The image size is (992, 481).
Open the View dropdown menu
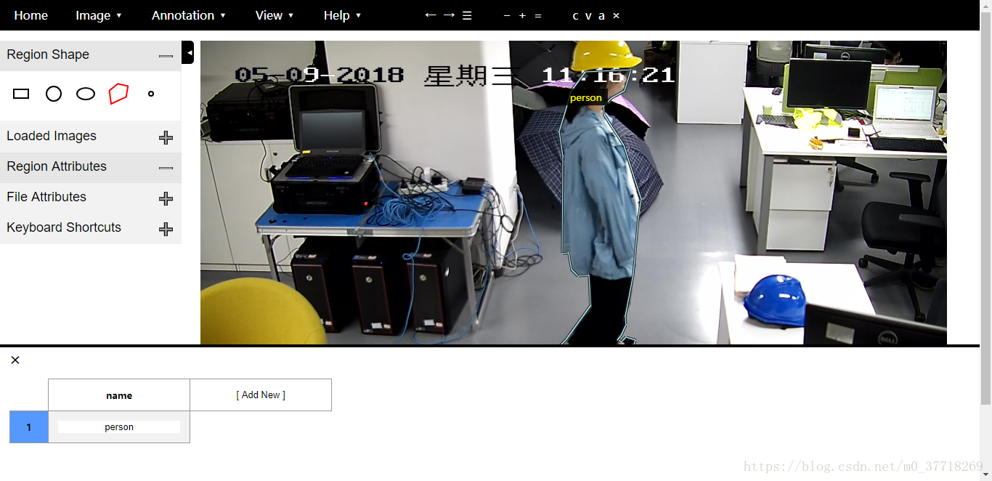point(275,15)
